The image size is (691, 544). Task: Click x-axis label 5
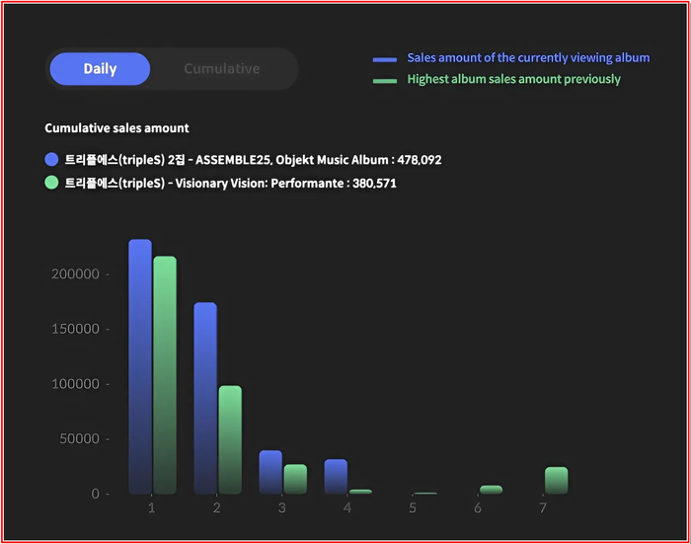click(413, 507)
